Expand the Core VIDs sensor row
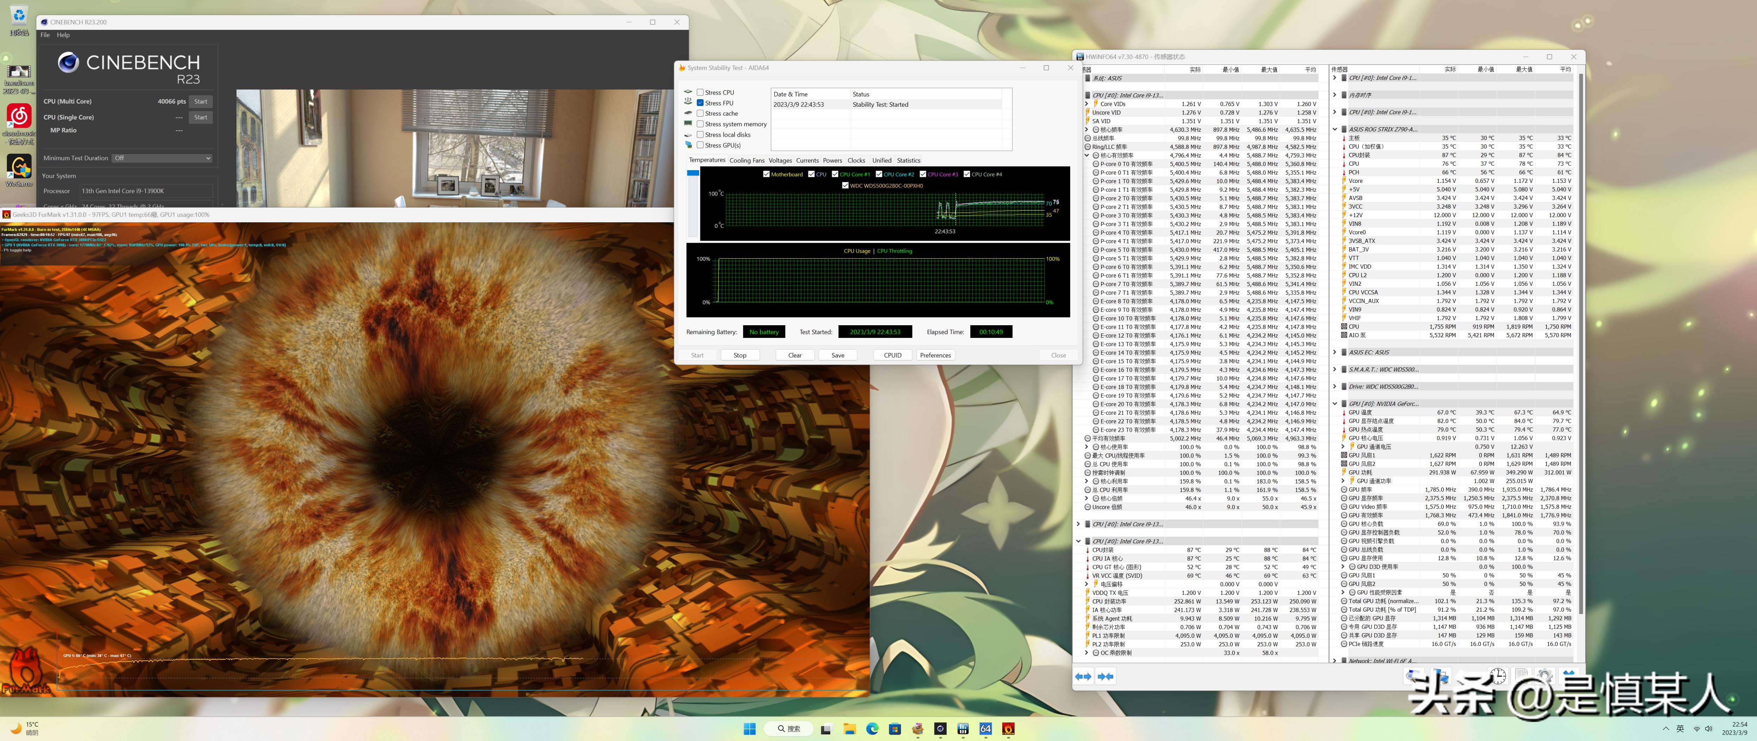The image size is (1757, 741). [x=1087, y=104]
